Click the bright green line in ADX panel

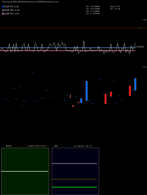tap(74, 187)
